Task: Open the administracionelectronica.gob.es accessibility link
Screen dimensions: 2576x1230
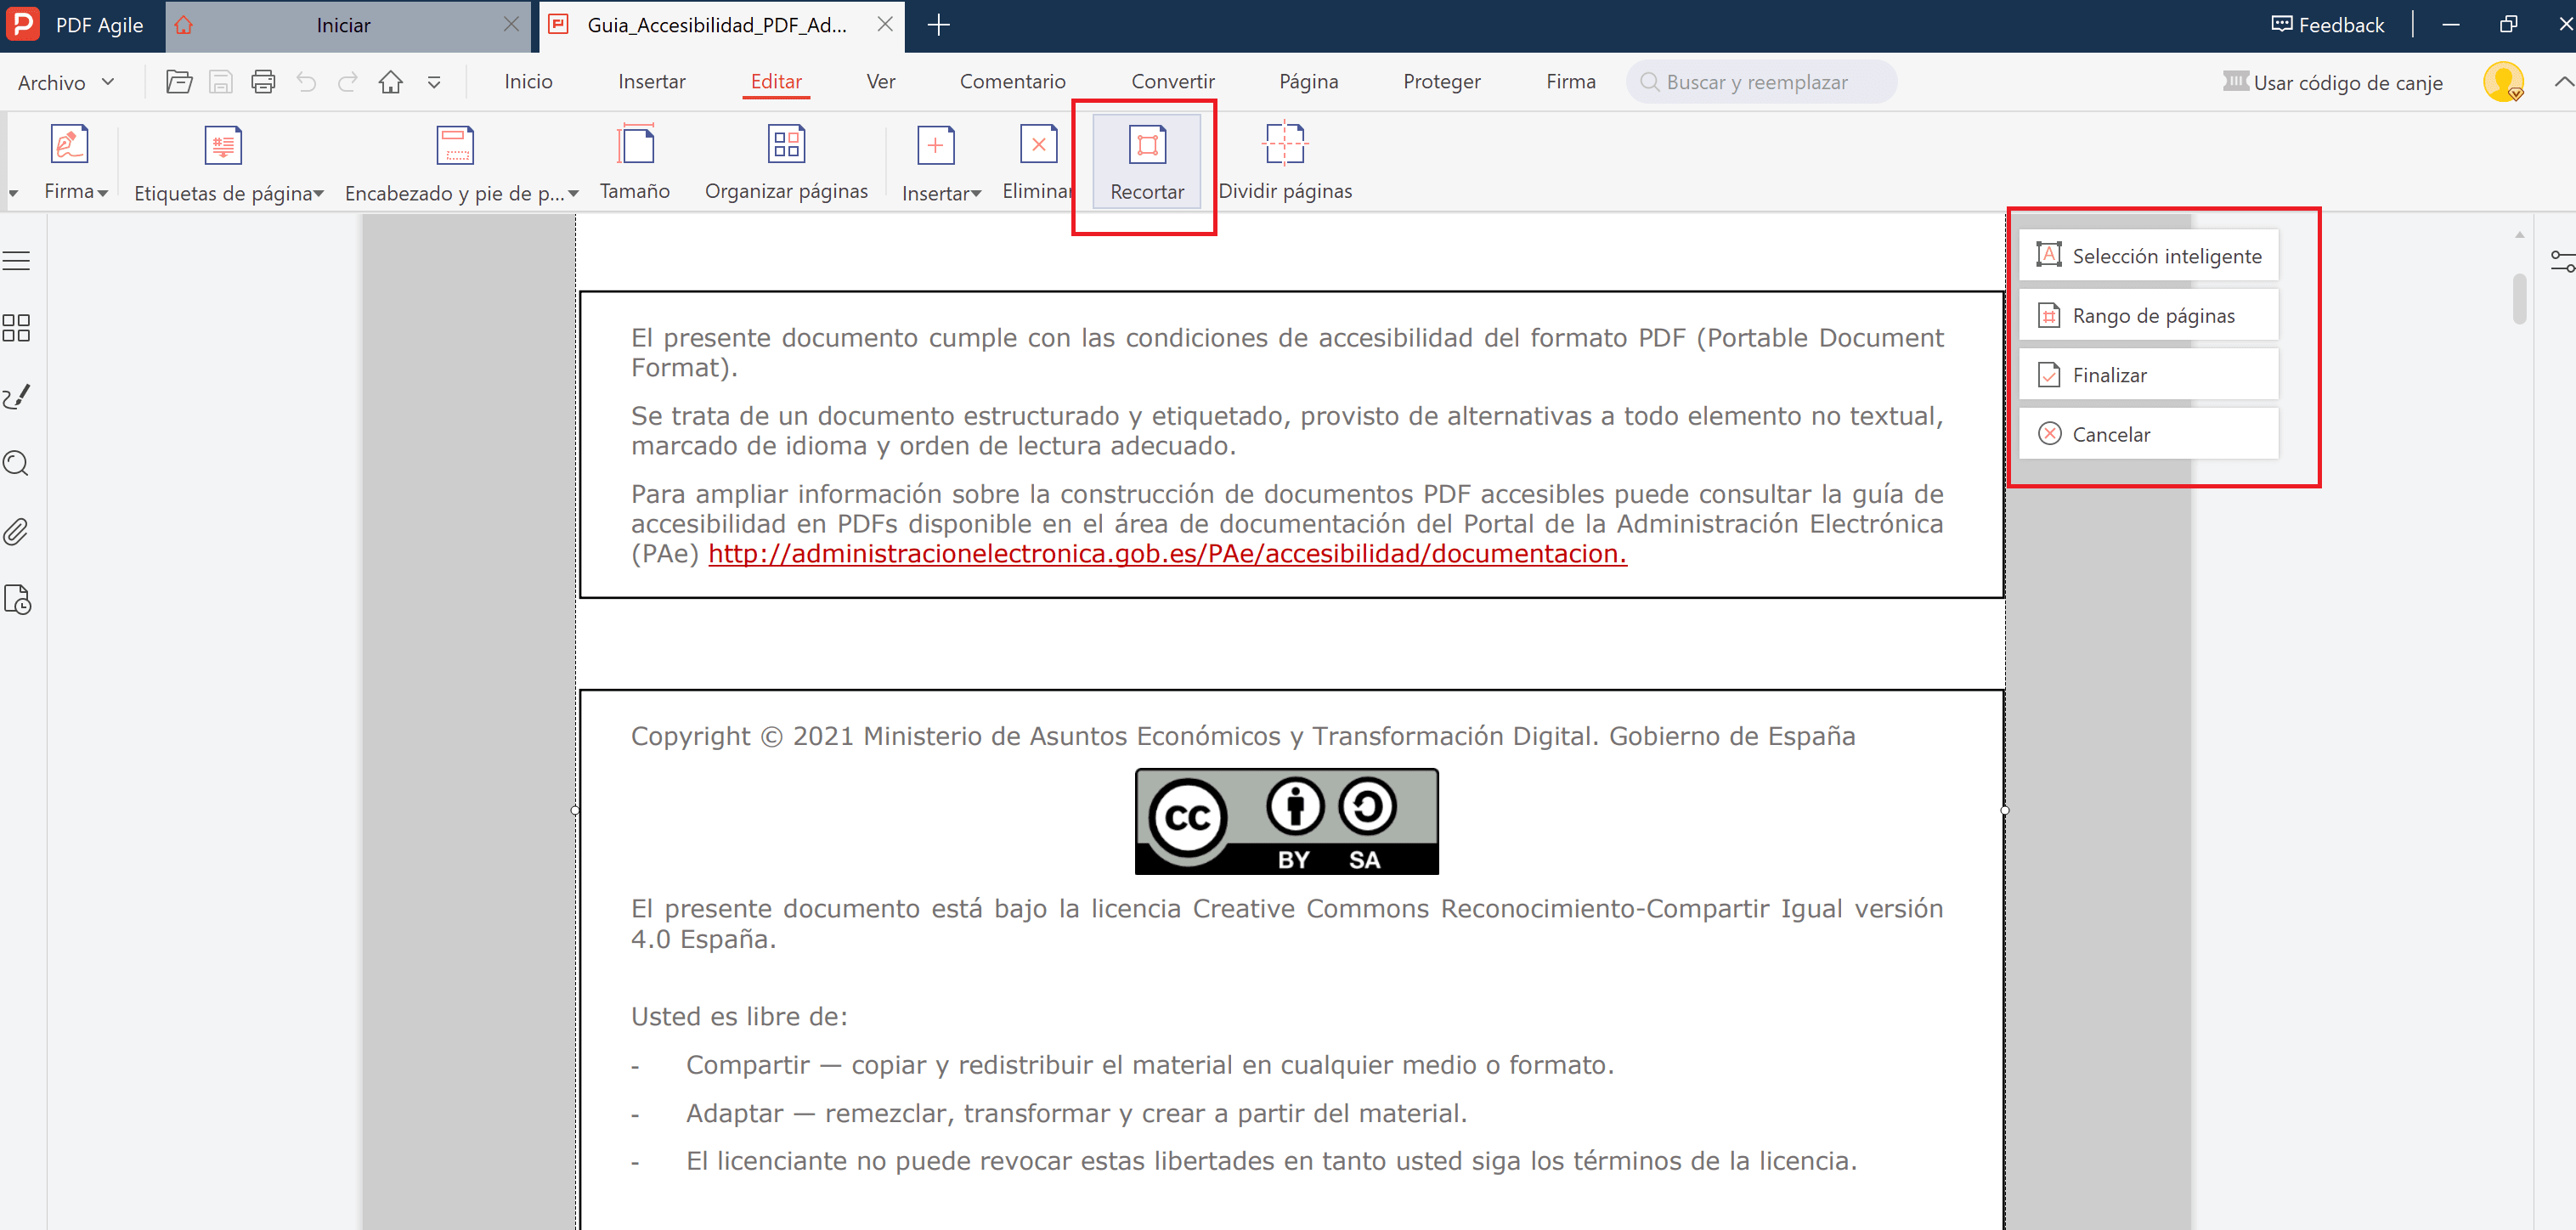Action: pyautogui.click(x=1167, y=553)
